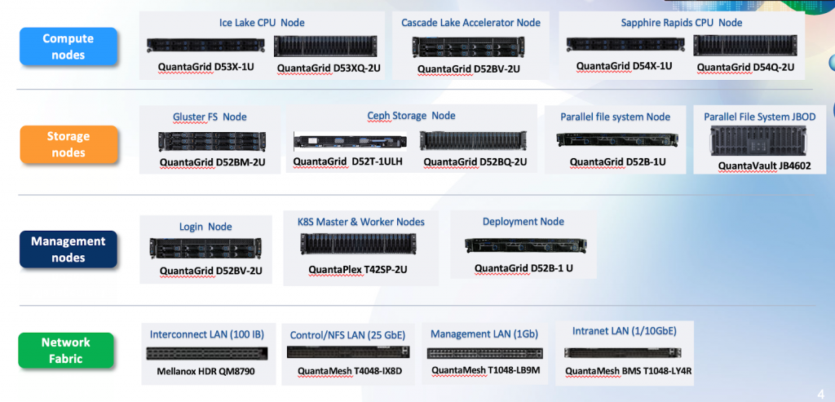Click the Ice Lake CPU Node heading
This screenshot has width=835, height=402.
[262, 23]
